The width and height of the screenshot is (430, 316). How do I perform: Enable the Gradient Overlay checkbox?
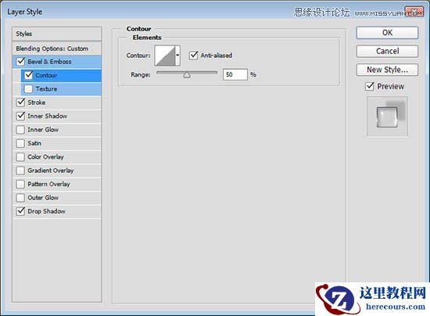click(x=21, y=171)
